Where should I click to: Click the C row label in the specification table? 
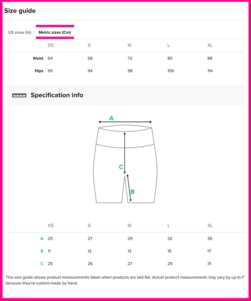[42, 263]
